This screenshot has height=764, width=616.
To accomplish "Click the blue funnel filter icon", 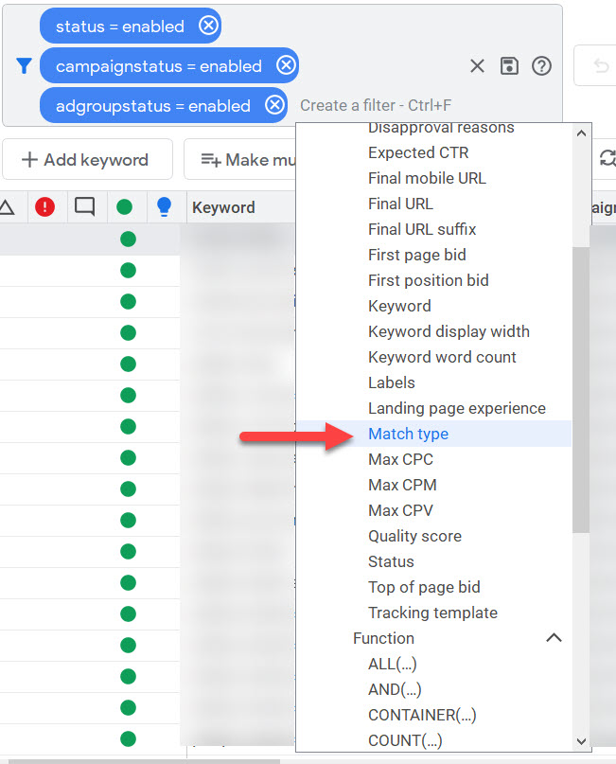I will [x=25, y=66].
